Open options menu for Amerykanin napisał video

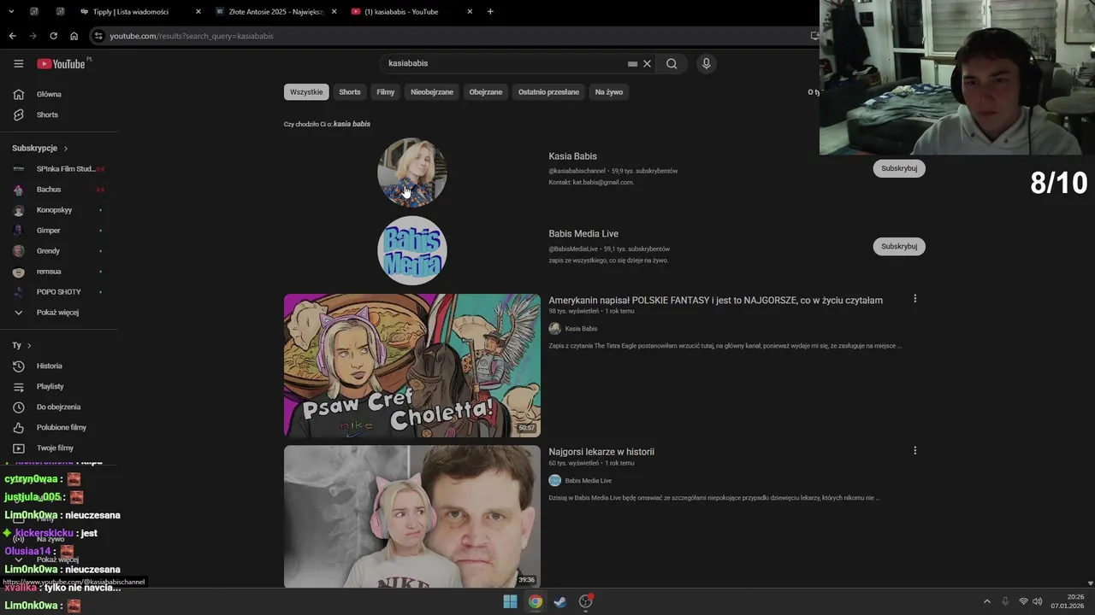[914, 299]
